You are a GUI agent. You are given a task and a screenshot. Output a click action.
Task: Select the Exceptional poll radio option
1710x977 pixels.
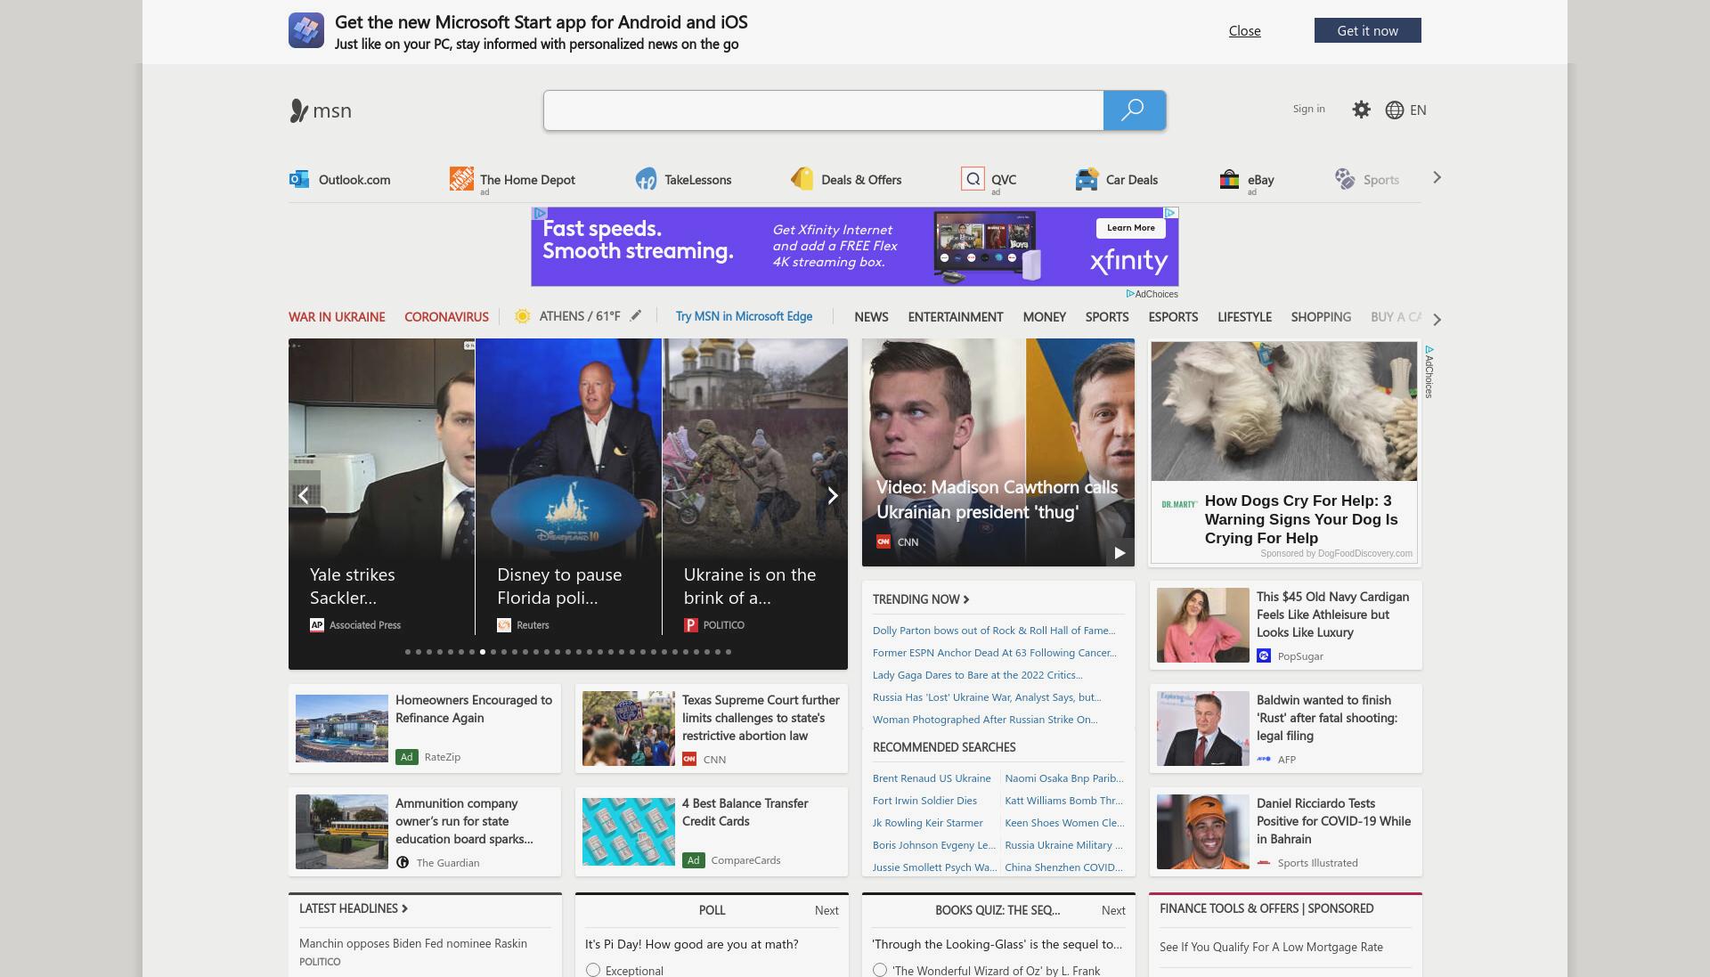[x=593, y=970]
